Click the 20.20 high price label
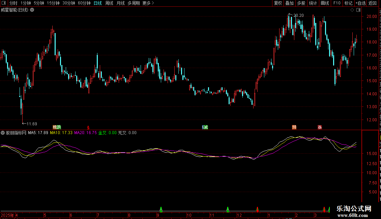This screenshot has height=219, width=381. [298, 15]
